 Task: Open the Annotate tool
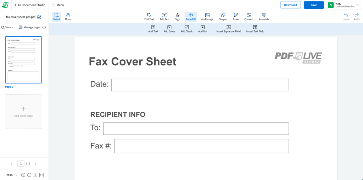264,17
